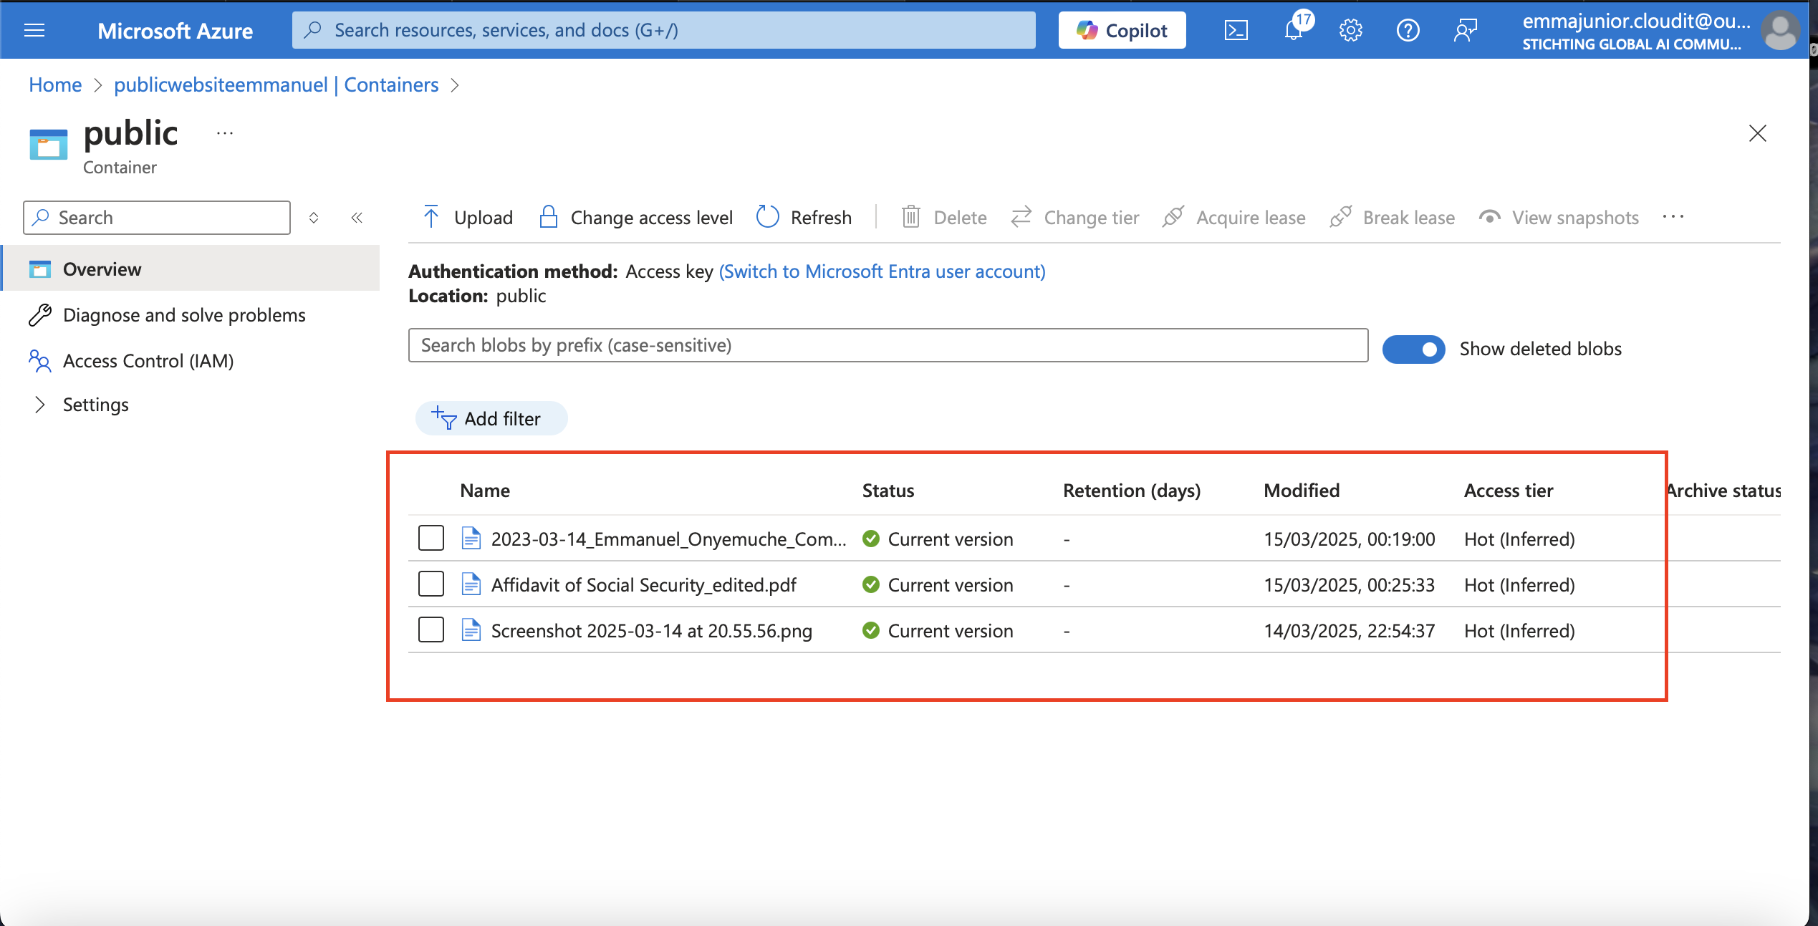This screenshot has height=926, width=1818.
Task: Click file icon of Affidavit of Social Security row
Action: 471,584
